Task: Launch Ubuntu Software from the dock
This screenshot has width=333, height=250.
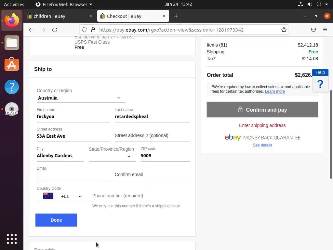Action: coord(12,65)
